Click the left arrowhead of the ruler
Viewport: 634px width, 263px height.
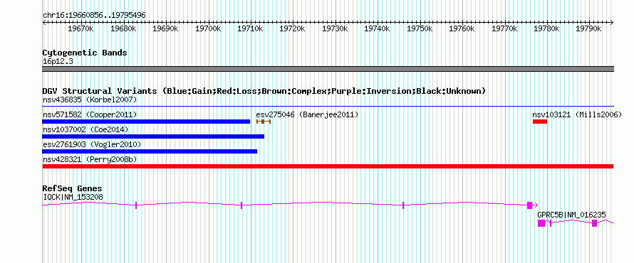click(x=44, y=23)
